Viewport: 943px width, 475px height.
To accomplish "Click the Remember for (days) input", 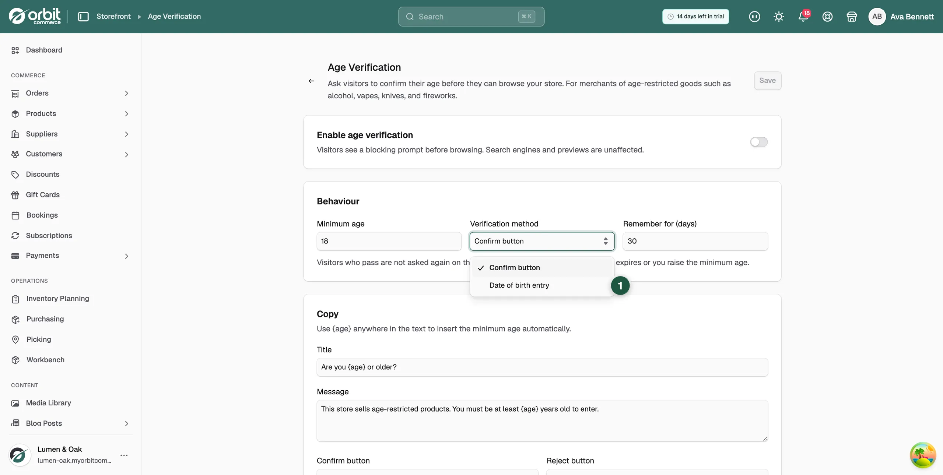I will 695,241.
